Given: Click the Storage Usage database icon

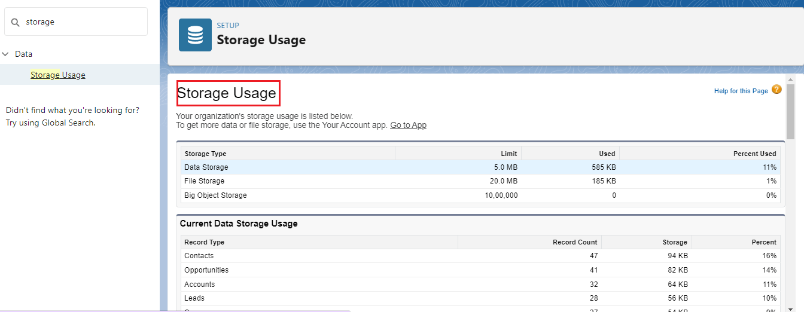Looking at the screenshot, I should 195,35.
